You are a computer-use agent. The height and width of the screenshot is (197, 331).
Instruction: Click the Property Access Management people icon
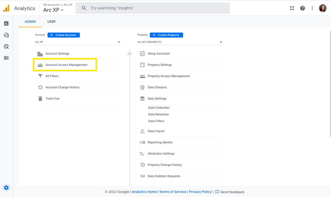(x=142, y=76)
